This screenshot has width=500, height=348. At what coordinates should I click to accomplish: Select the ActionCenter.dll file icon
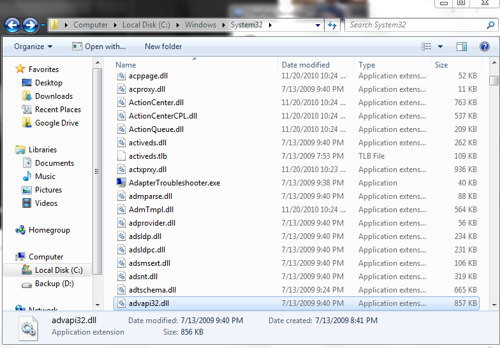(121, 102)
